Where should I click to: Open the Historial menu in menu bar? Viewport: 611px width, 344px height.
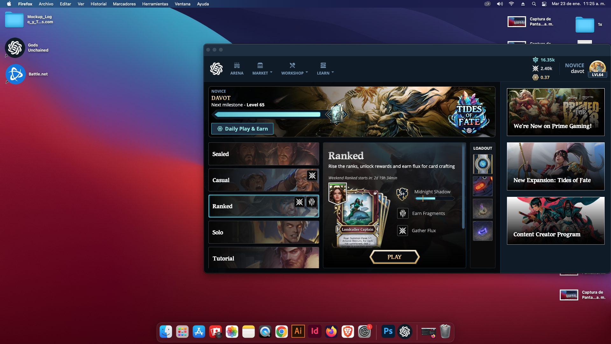point(98,4)
